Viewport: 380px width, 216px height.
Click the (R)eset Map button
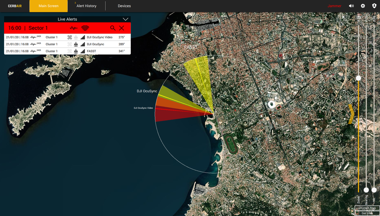[367, 208]
